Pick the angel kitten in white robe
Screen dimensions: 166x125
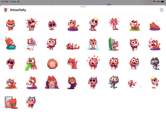click(155, 83)
